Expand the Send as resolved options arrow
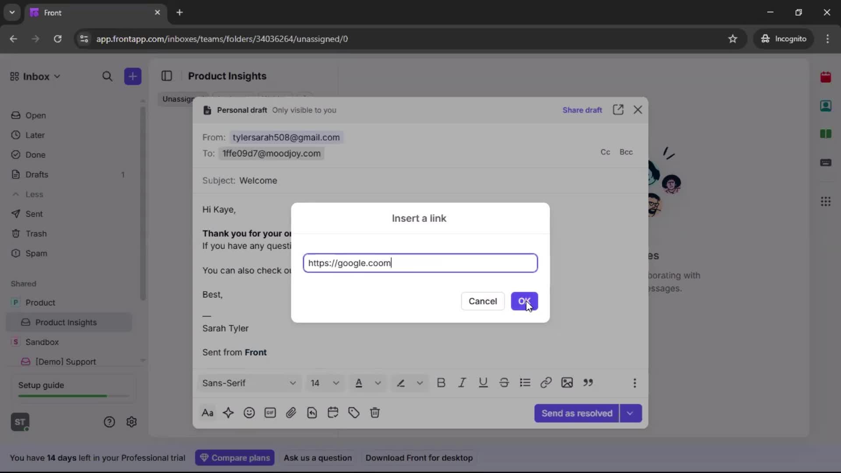 631,413
